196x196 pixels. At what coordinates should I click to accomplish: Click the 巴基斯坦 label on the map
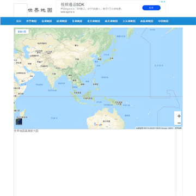coord(44,66)
